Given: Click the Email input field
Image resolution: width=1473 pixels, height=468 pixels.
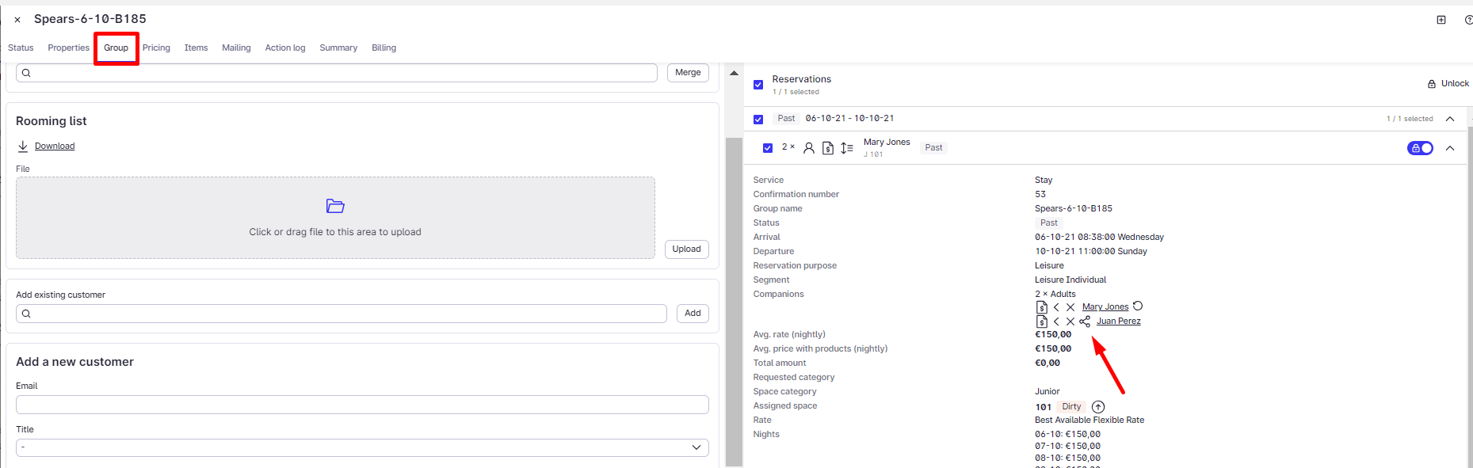Looking at the screenshot, I should pyautogui.click(x=362, y=405).
